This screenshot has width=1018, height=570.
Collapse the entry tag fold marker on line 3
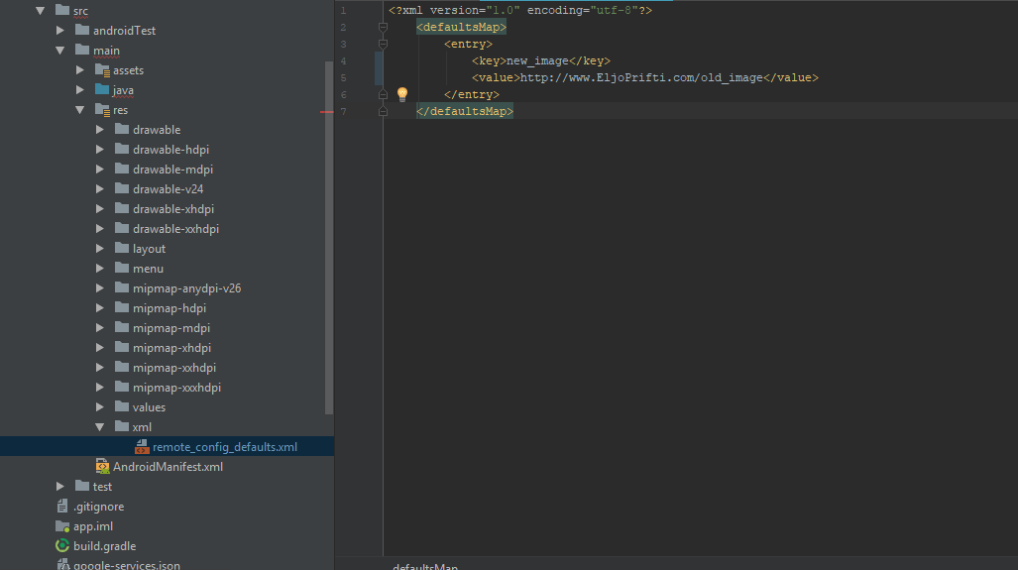point(383,45)
